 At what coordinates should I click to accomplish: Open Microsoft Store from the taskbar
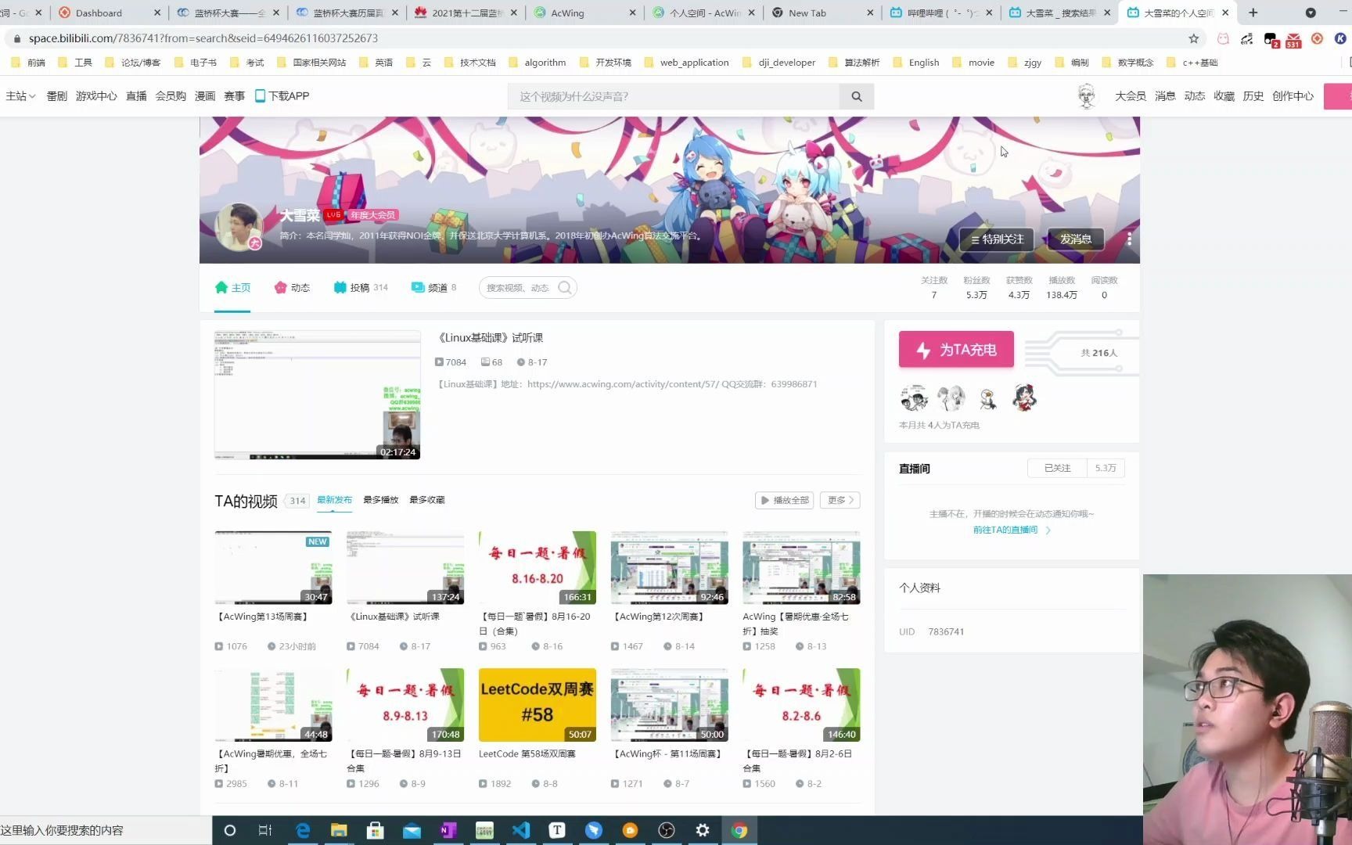pyautogui.click(x=376, y=830)
